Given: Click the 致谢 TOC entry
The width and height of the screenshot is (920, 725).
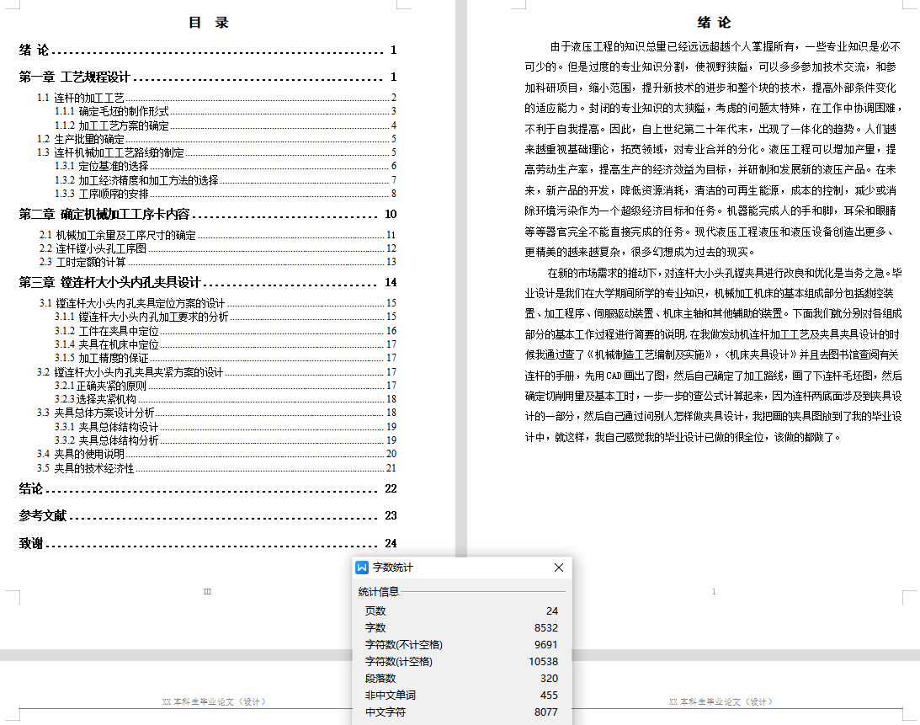Looking at the screenshot, I should 29,544.
